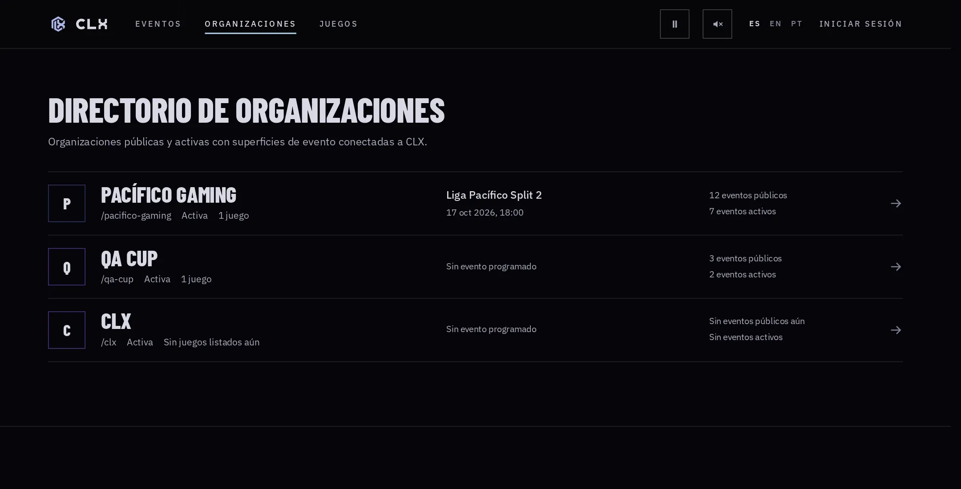Open the CLX organization title in list
Screen dimensions: 961x489
point(116,321)
